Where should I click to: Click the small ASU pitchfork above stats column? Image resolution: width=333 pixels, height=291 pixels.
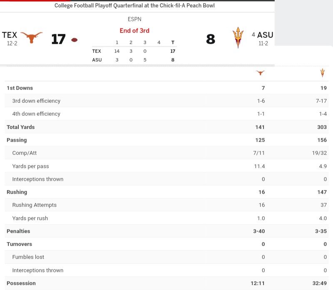tap(322, 72)
